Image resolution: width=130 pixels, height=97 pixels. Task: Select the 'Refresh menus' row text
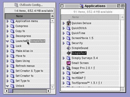point(25,66)
